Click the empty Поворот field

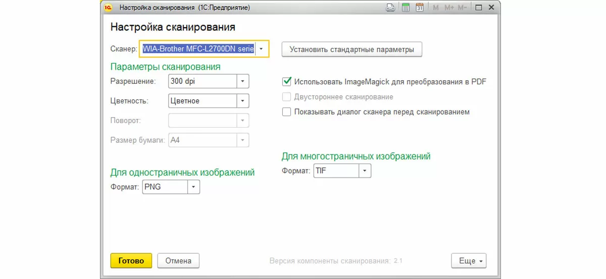point(203,121)
